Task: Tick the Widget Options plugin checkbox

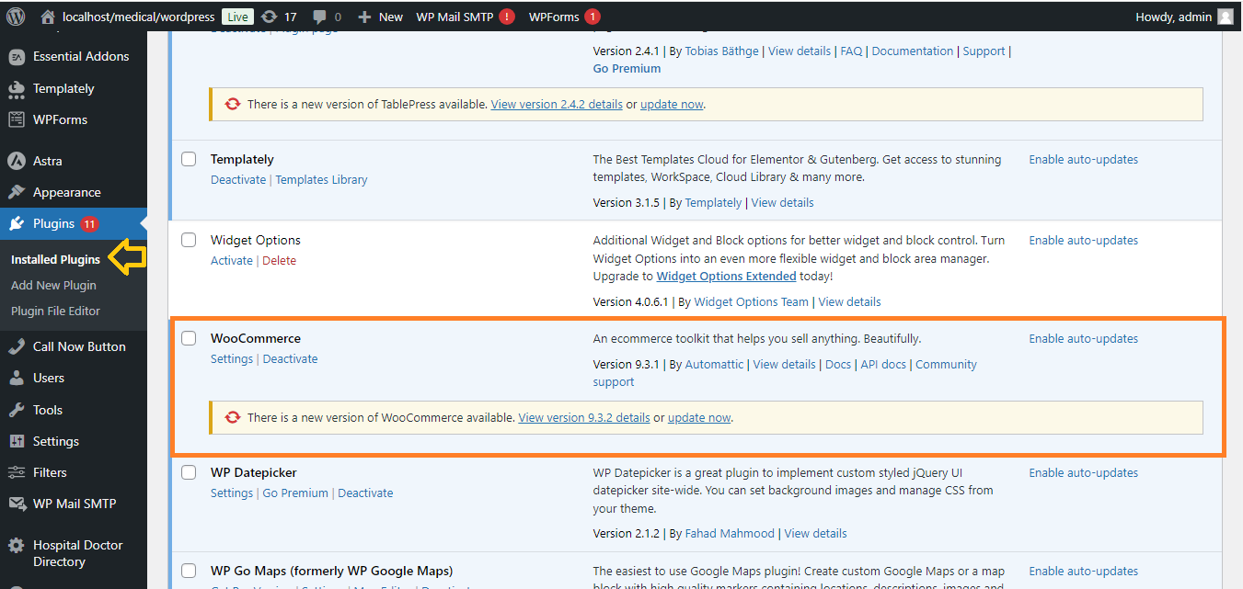Action: 189,240
